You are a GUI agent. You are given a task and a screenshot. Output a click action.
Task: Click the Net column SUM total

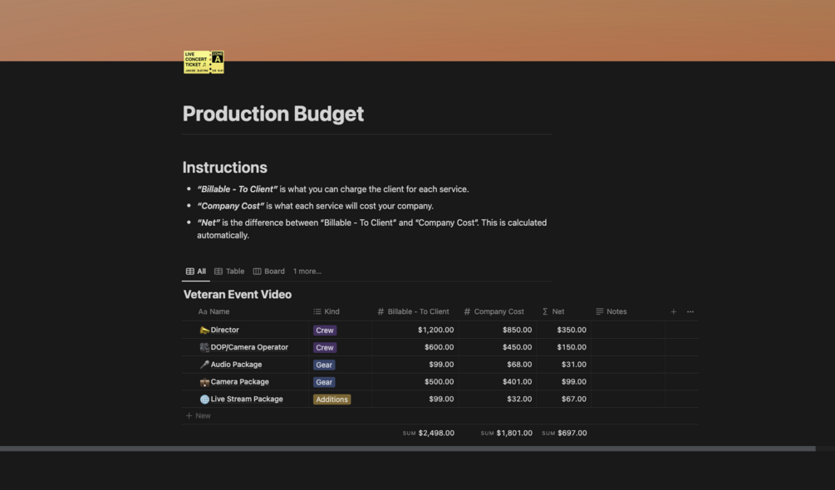click(x=565, y=434)
